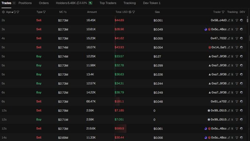Open the settings gear beside the Age header
Image resolution: width=250 pixels, height=141 pixels.
coord(3,12)
